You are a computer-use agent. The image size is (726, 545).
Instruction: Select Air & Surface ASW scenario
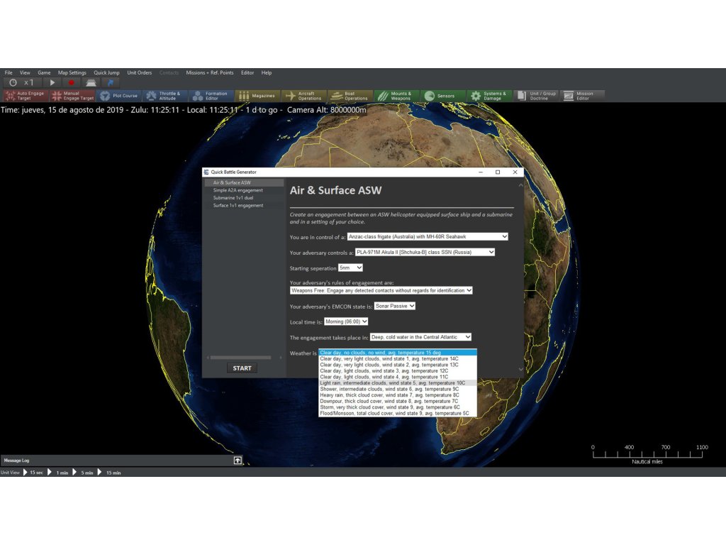[x=245, y=182]
